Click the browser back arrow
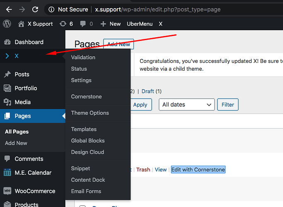 (9, 10)
